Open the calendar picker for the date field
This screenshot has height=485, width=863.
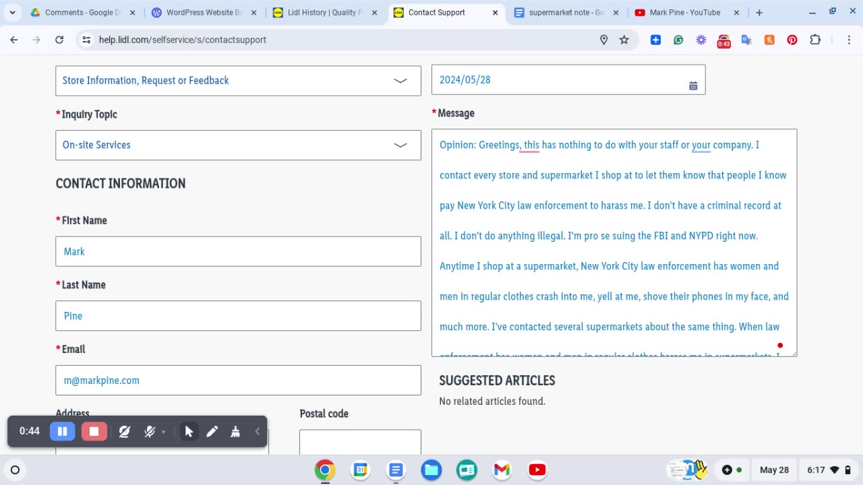click(x=693, y=86)
